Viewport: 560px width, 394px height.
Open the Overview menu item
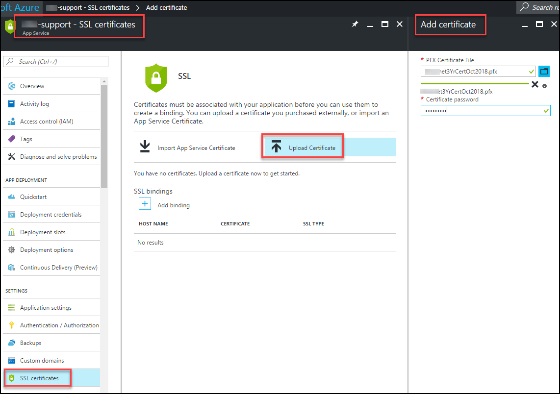(51, 86)
